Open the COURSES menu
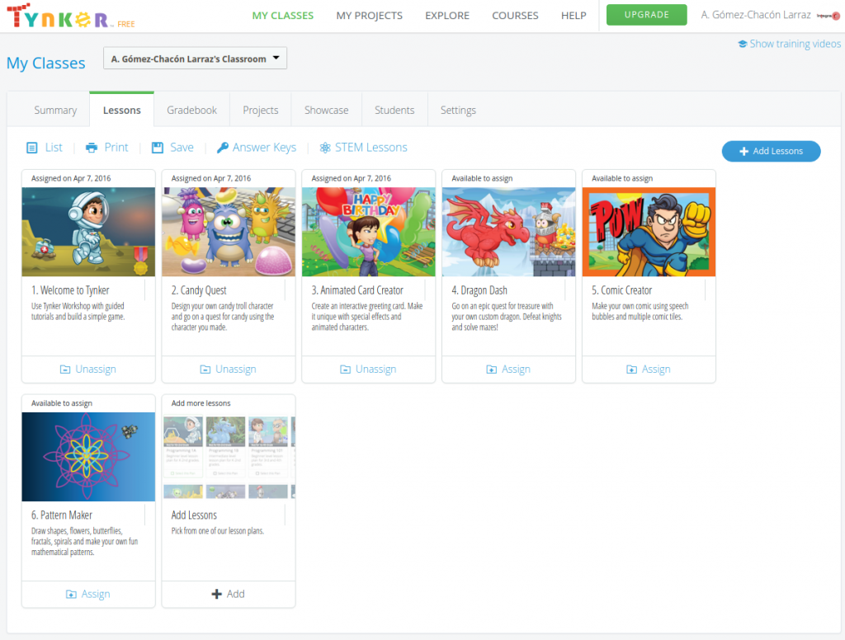845x640 pixels. click(x=515, y=16)
